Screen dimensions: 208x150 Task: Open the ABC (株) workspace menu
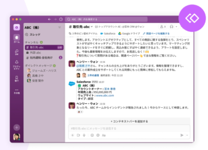tap(32, 28)
